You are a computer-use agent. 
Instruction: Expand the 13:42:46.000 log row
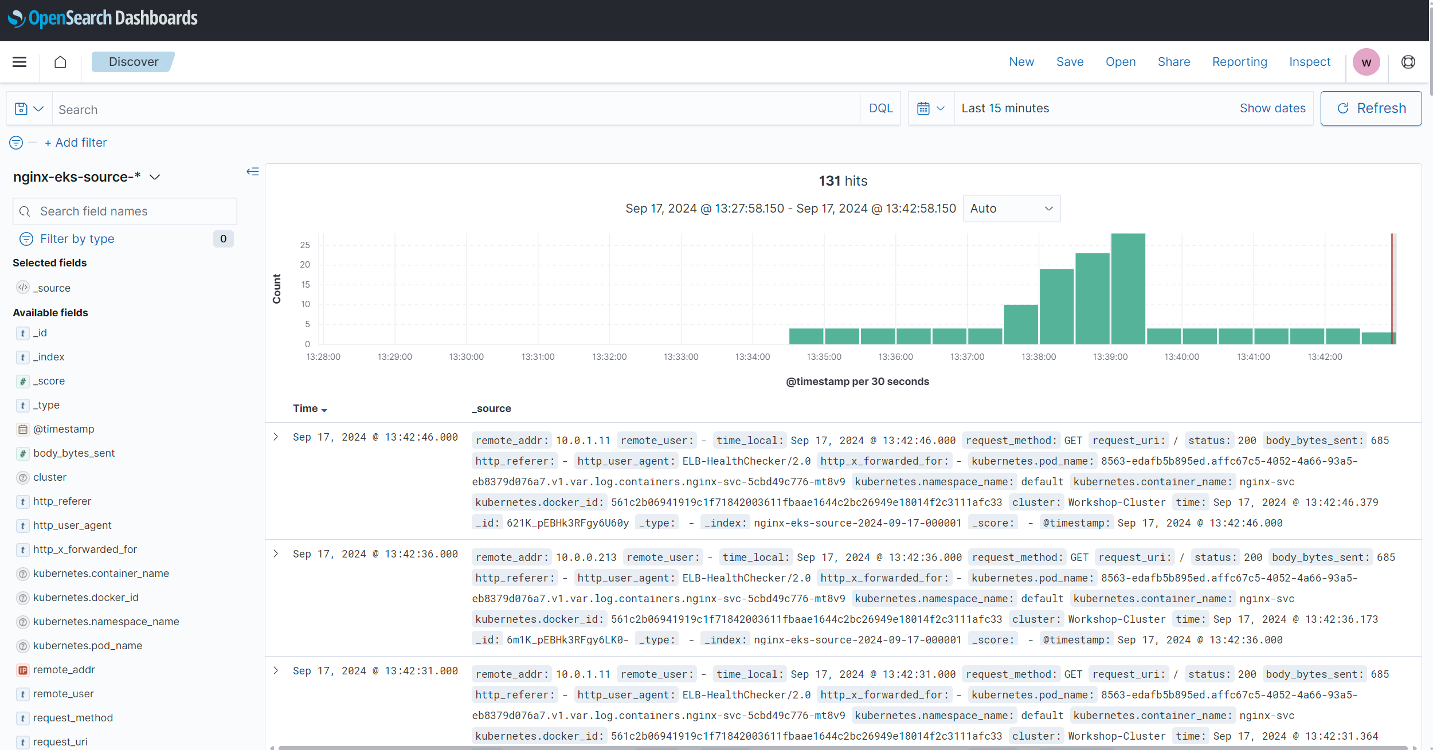[276, 437]
